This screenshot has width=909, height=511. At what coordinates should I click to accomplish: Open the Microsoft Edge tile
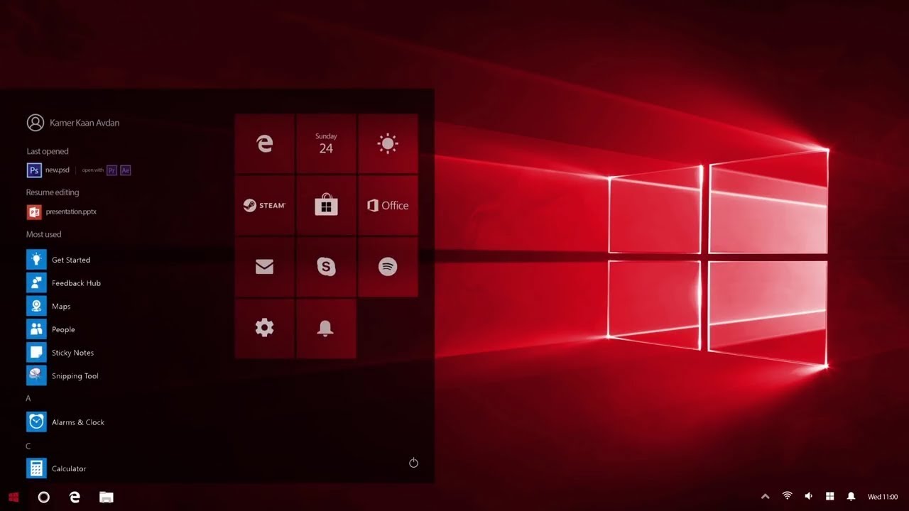coord(264,144)
